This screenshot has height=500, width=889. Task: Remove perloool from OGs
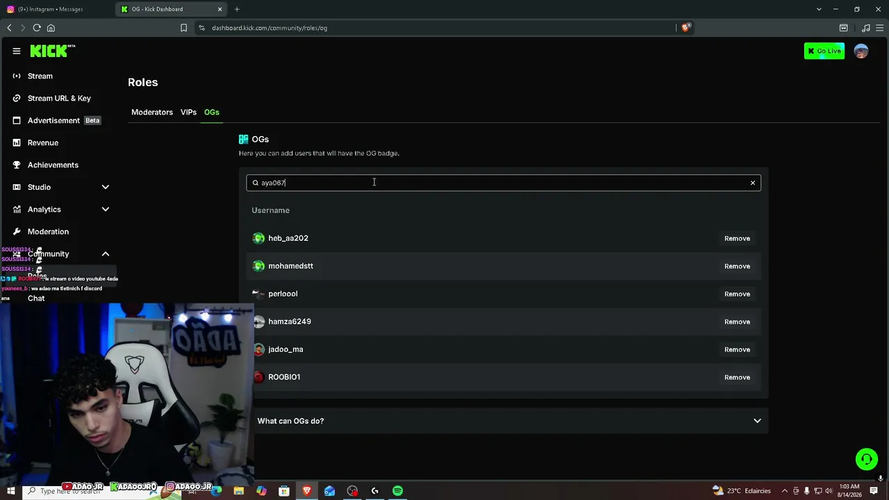point(737,294)
